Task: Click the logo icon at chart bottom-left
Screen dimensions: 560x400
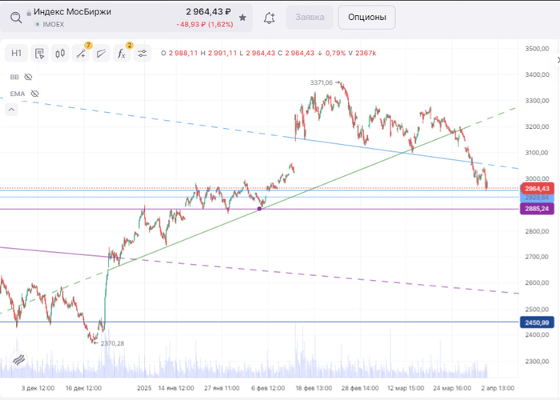Action: [18, 361]
